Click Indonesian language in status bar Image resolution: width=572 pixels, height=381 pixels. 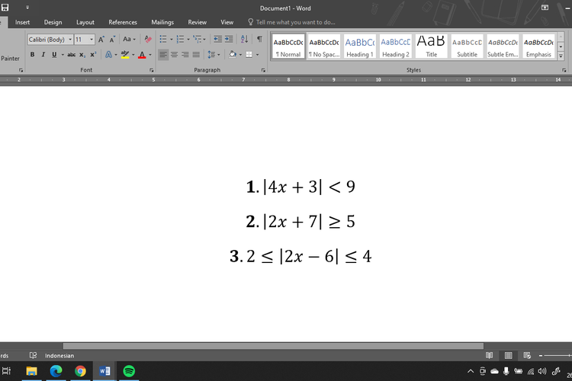(59, 355)
